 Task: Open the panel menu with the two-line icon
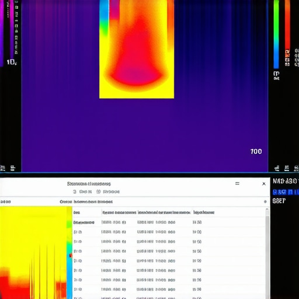click(x=237, y=183)
